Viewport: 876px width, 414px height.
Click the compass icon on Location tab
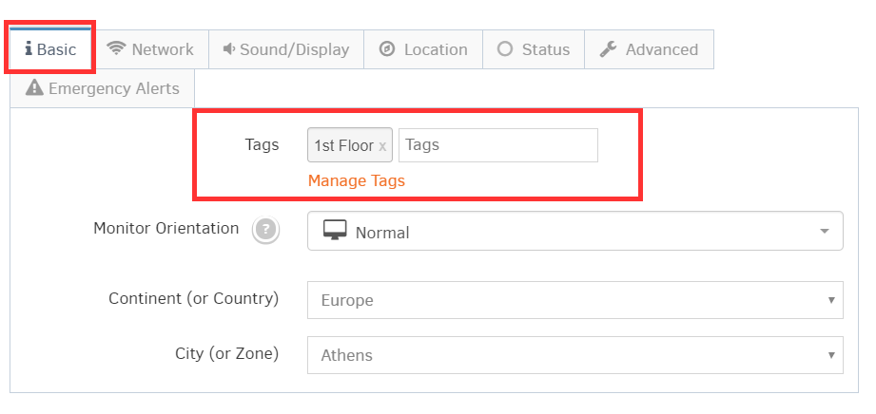[387, 49]
